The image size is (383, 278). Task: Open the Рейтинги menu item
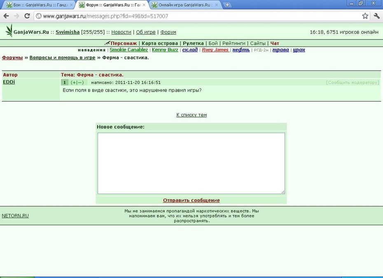tap(234, 43)
